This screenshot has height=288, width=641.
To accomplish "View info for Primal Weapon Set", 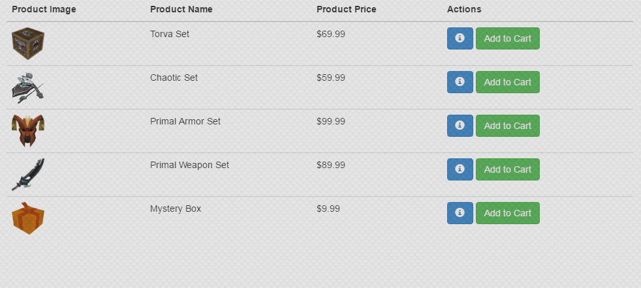I will pos(460,169).
